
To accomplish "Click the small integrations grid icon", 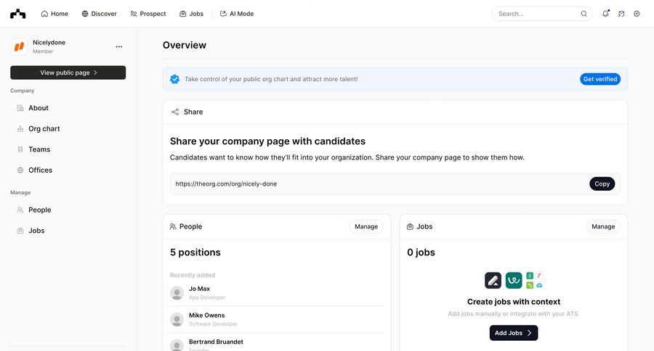I will (x=534, y=280).
